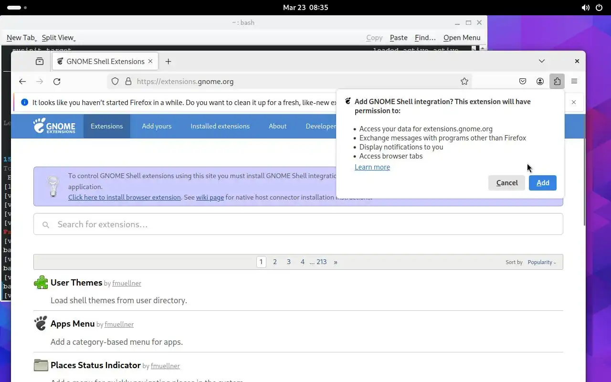This screenshot has height=382, width=611.
Task: Click the padlock site security icon
Action: click(x=128, y=82)
